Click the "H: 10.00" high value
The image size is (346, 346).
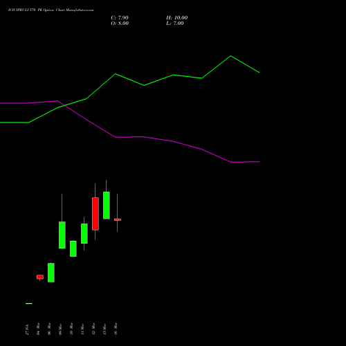tap(176, 18)
